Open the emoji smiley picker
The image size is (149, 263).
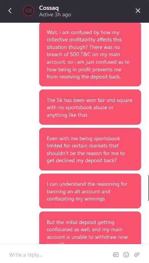(126, 255)
